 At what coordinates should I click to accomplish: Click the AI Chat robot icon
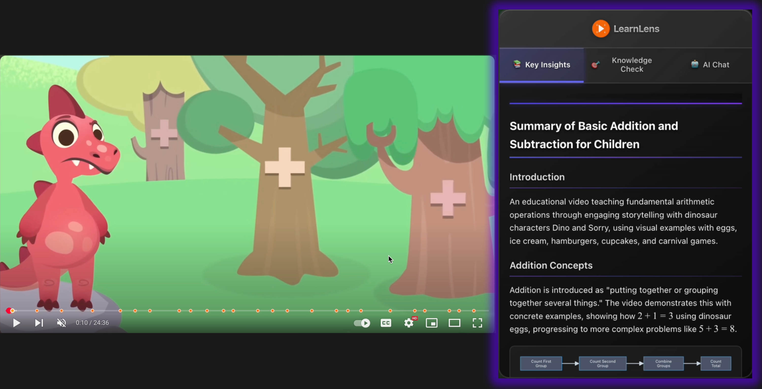695,64
